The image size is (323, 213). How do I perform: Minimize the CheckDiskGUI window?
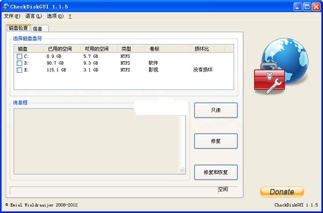[298, 6]
